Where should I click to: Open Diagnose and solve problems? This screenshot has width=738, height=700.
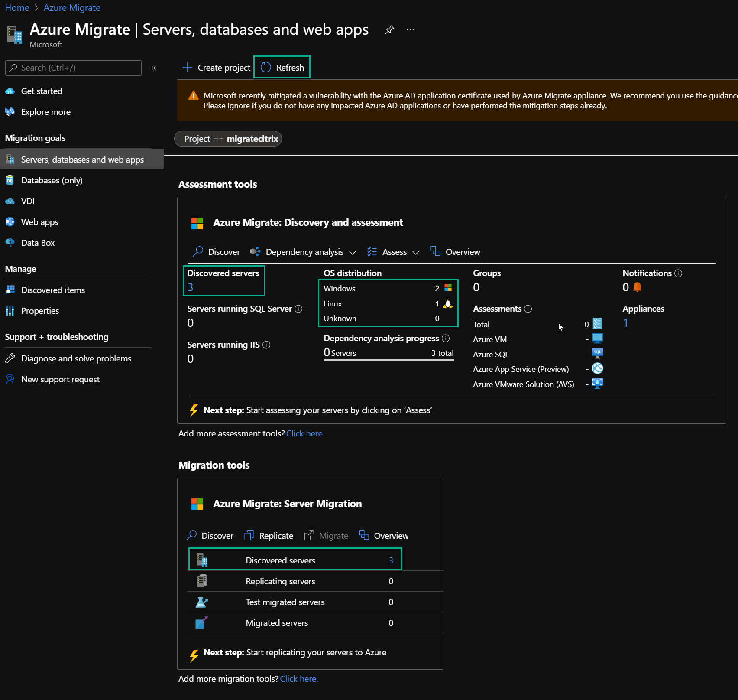pyautogui.click(x=76, y=358)
